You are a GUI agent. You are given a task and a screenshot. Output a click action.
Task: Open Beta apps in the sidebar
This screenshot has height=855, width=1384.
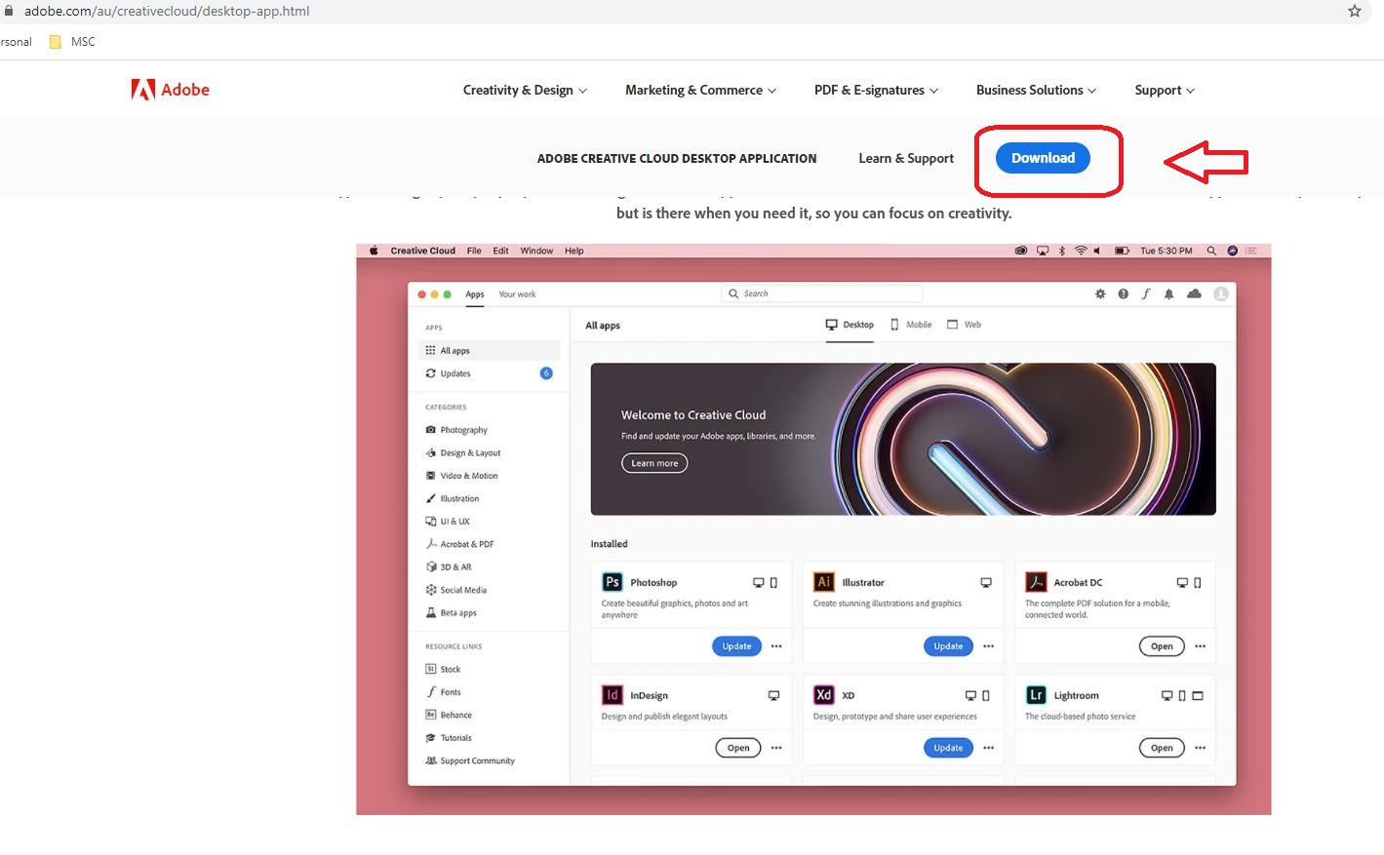pos(451,613)
